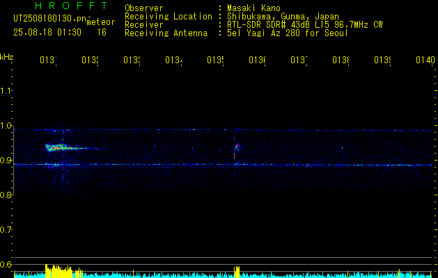Image resolution: width=438 pixels, height=278 pixels.
Task: Click the date stamp 25.08.18 01:30
Action: pyautogui.click(x=47, y=33)
